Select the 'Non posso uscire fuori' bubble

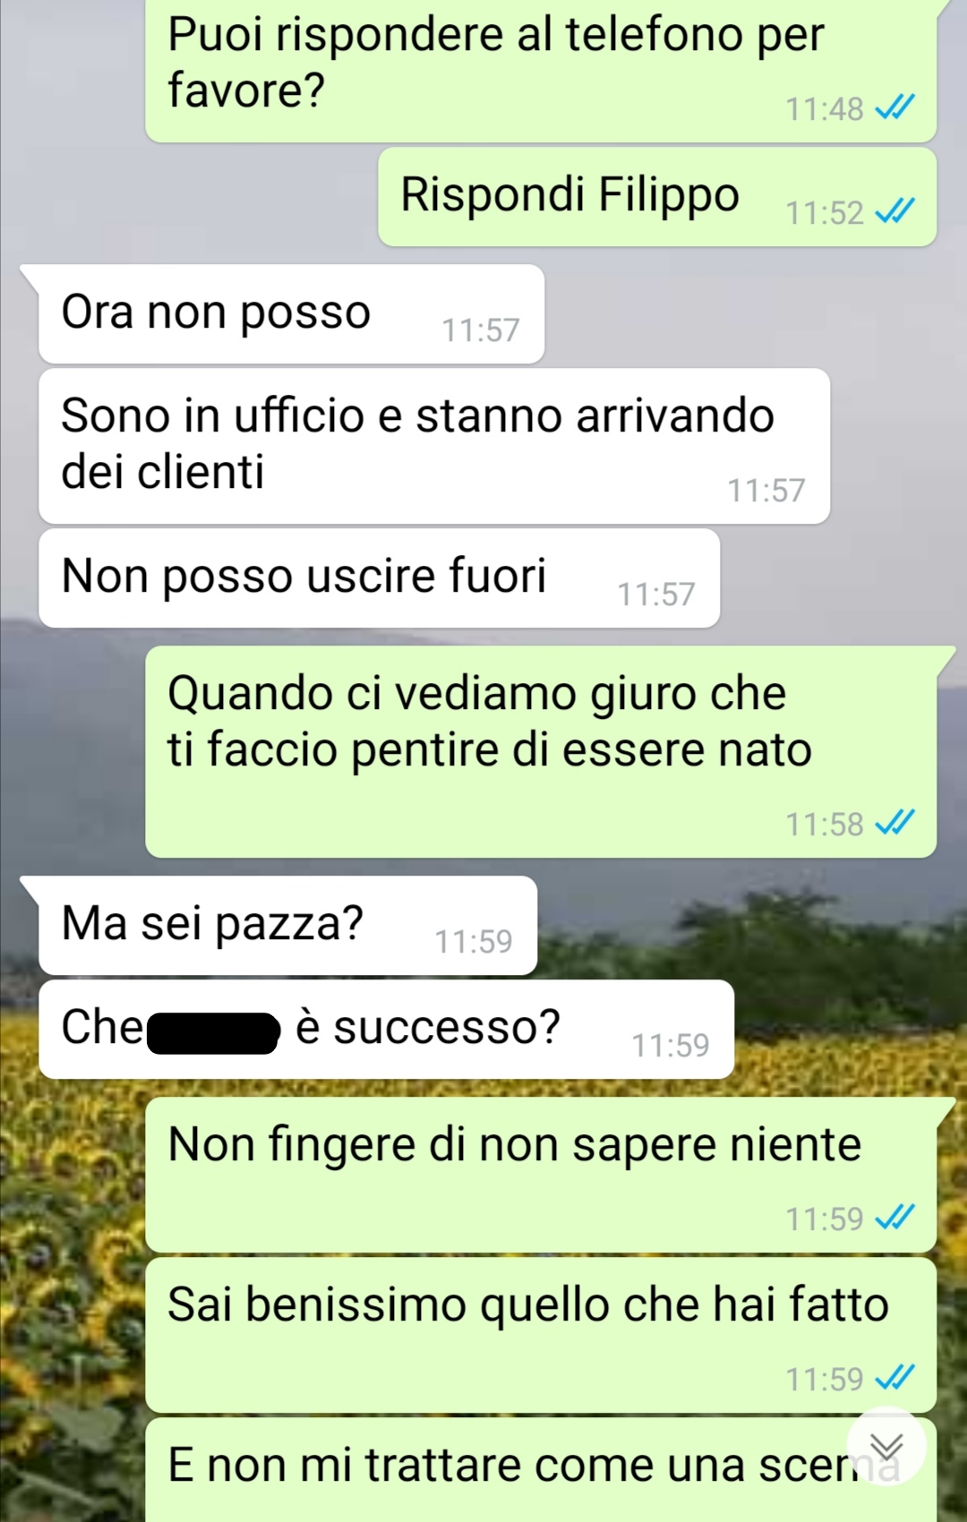click(379, 578)
